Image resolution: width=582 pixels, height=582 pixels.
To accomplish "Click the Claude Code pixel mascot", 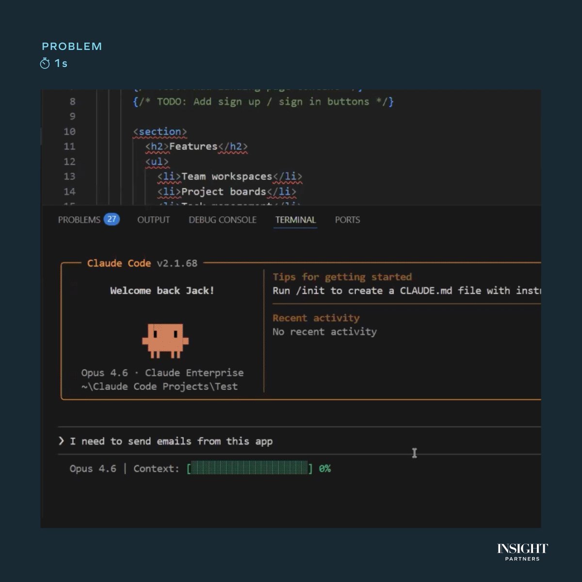I will [165, 341].
